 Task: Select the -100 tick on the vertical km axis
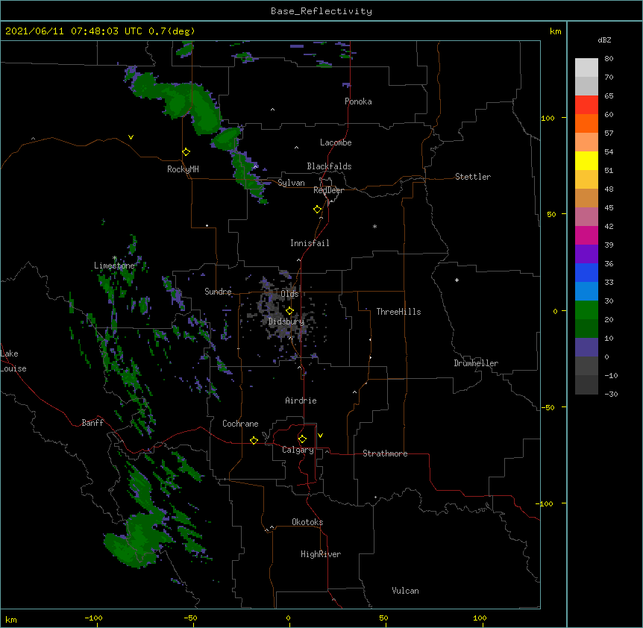pos(545,503)
